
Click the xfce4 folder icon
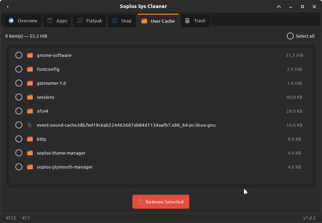(30, 111)
